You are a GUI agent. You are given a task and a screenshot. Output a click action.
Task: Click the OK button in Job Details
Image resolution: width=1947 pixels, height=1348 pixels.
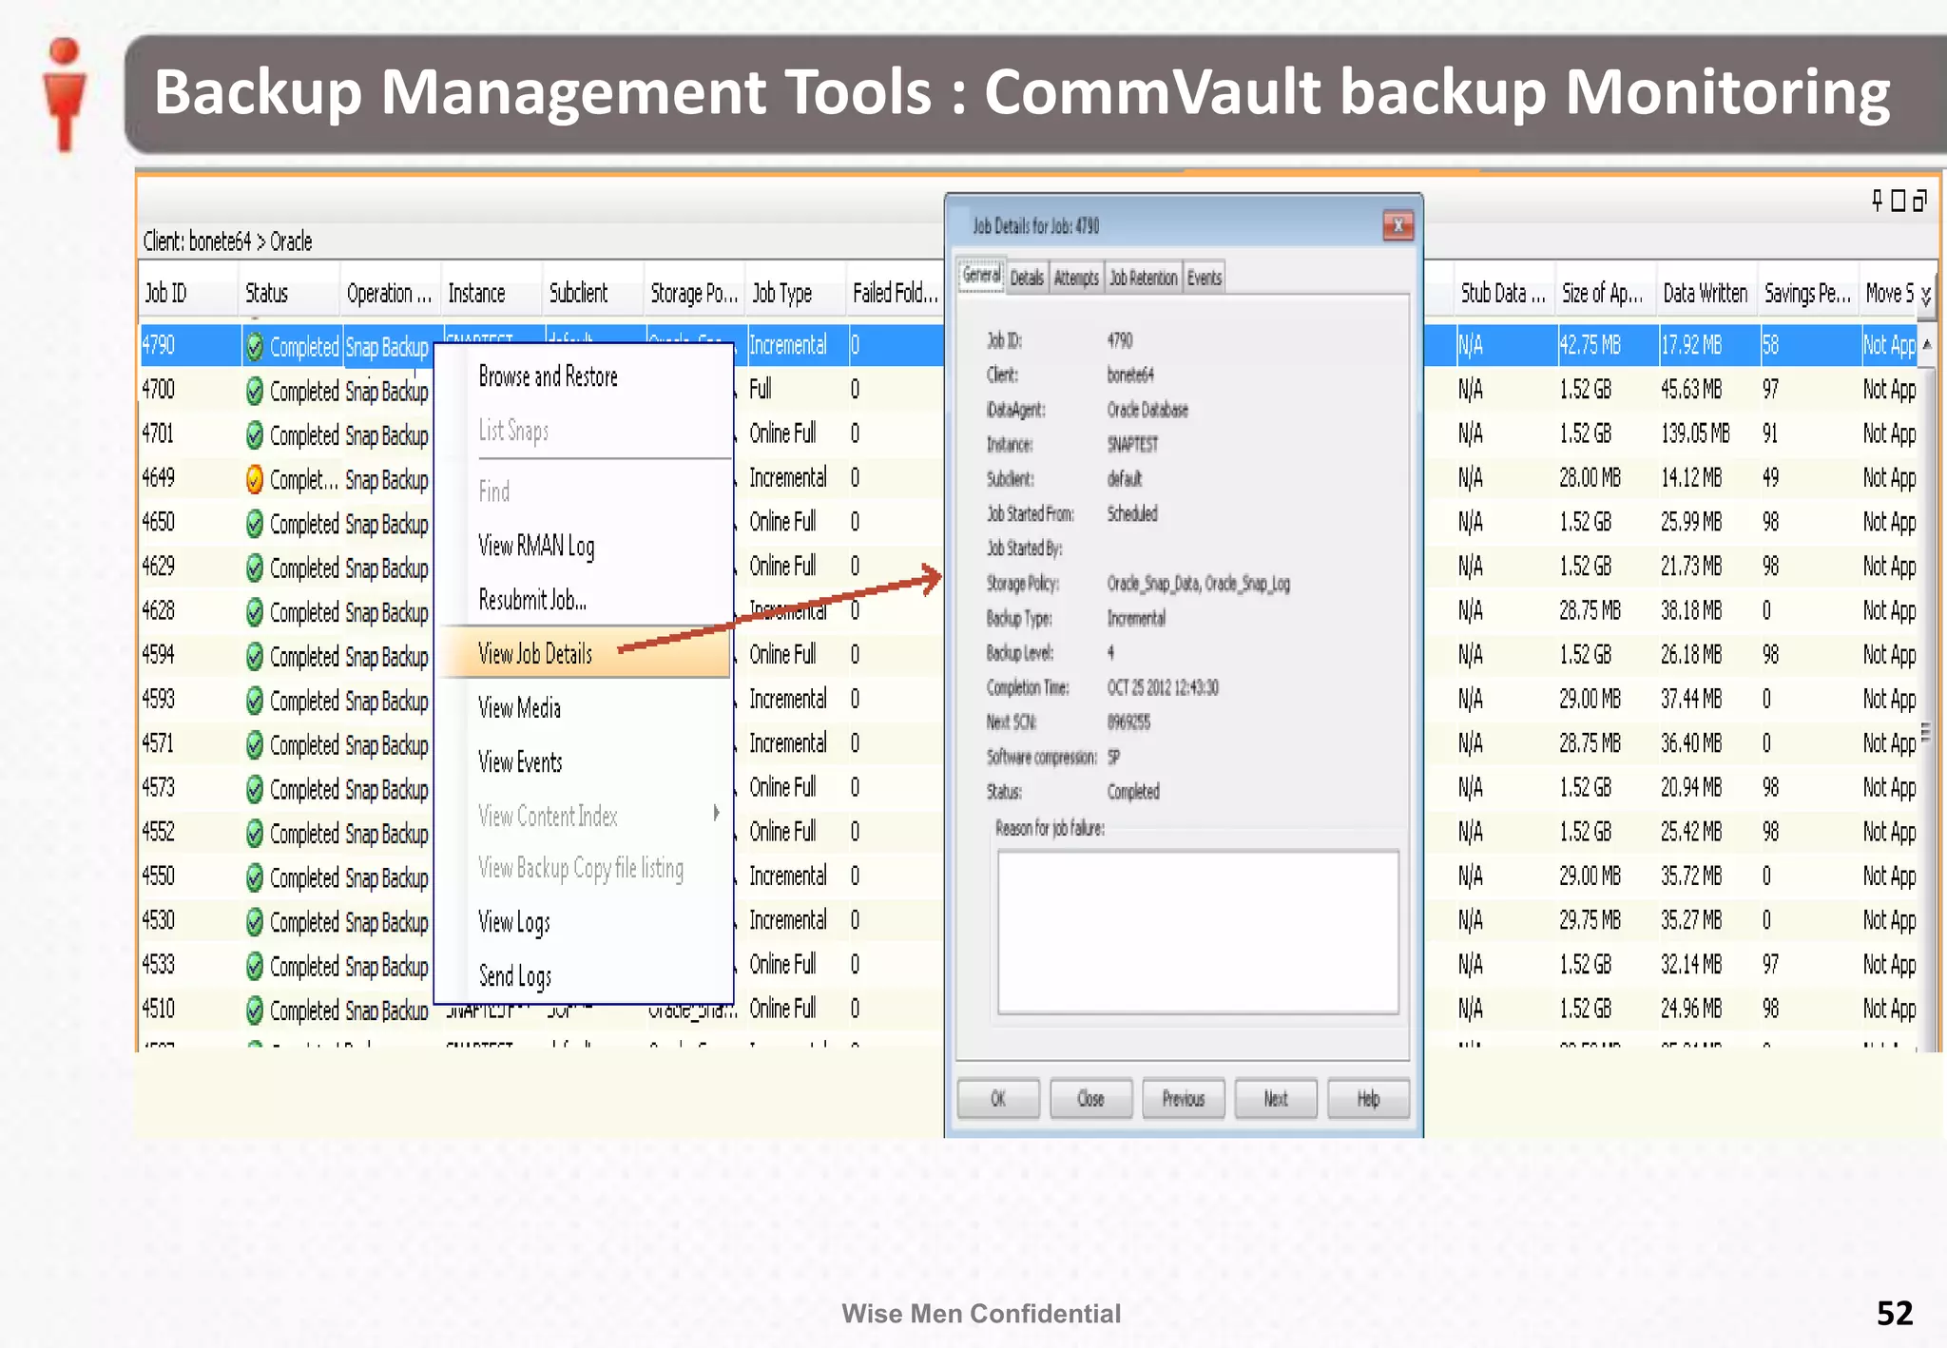click(998, 1099)
